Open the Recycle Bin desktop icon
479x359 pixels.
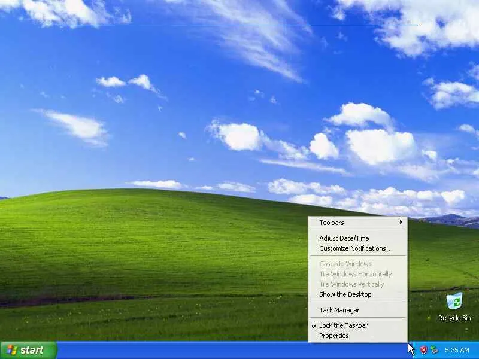454,306
